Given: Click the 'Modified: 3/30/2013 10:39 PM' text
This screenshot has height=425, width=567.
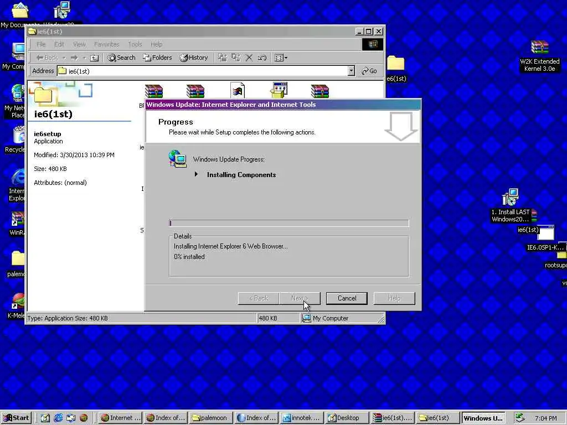Looking at the screenshot, I should pos(74,155).
